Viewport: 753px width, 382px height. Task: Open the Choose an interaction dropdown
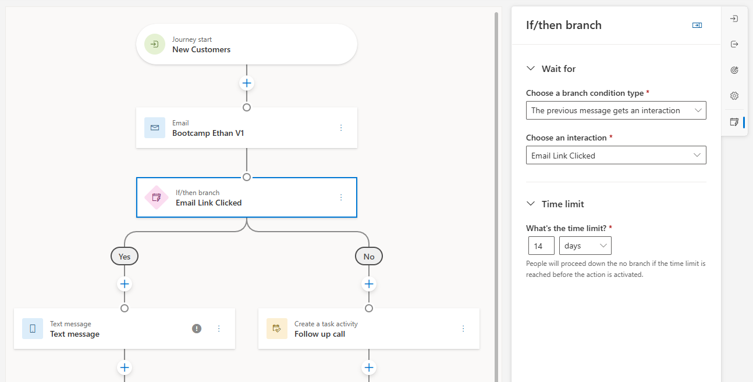pyautogui.click(x=616, y=156)
